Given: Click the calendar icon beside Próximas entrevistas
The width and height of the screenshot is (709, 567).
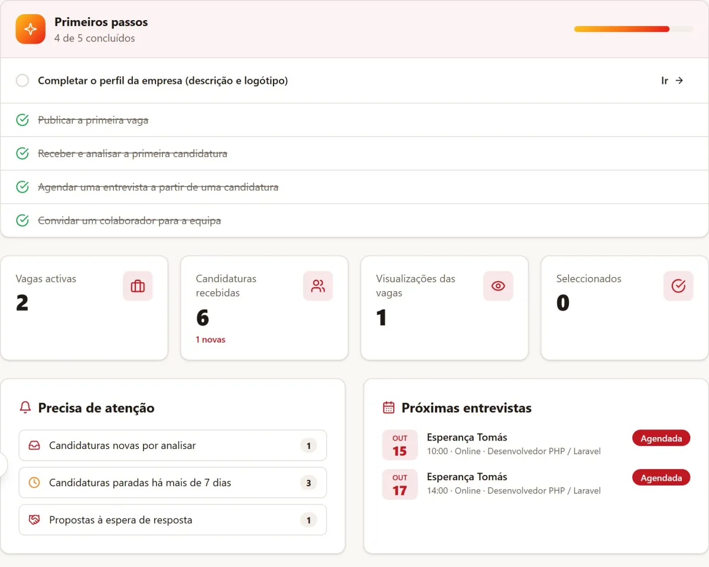Looking at the screenshot, I should pos(389,408).
